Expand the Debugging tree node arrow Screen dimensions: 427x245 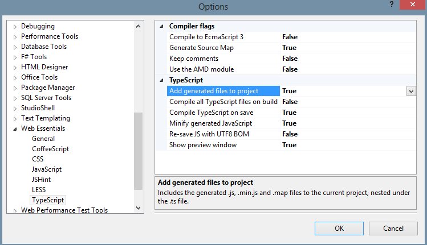[x=15, y=27]
